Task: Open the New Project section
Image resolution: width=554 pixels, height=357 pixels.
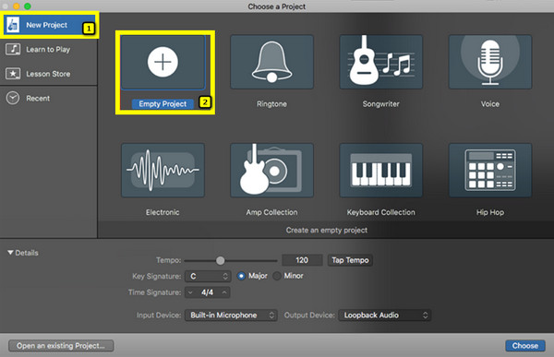Action: (x=49, y=25)
